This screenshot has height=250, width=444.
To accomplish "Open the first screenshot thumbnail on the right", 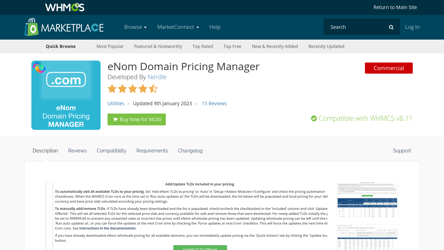I will tap(367, 200).
